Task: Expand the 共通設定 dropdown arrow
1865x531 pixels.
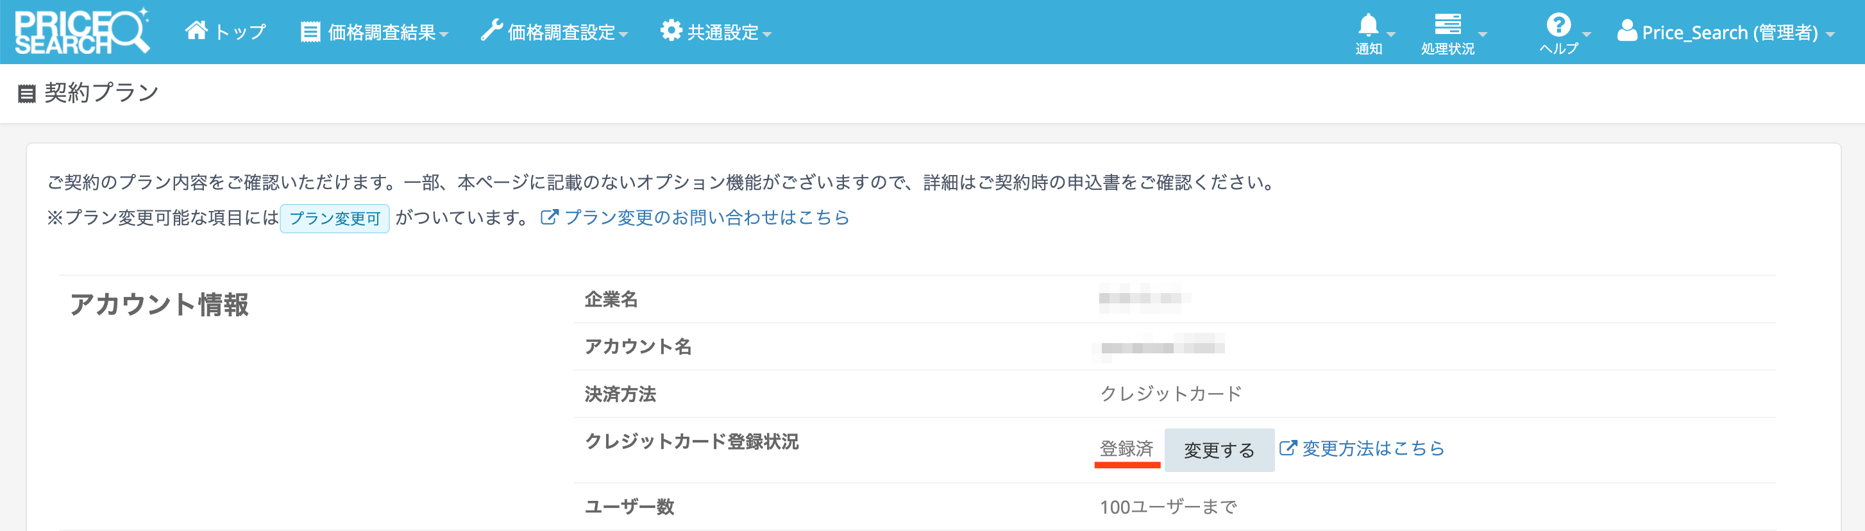Action: click(766, 35)
